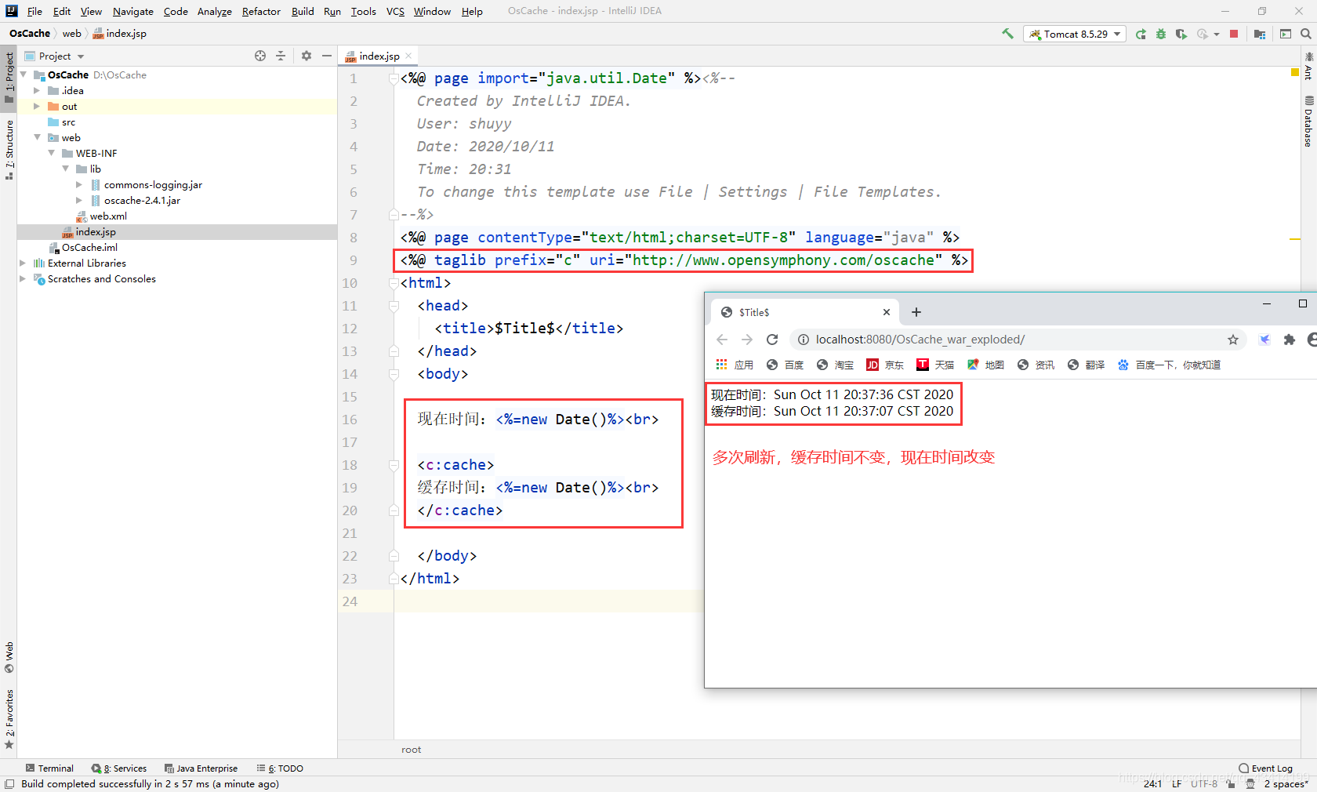Open the File menu
The height and width of the screenshot is (792, 1317).
34,11
